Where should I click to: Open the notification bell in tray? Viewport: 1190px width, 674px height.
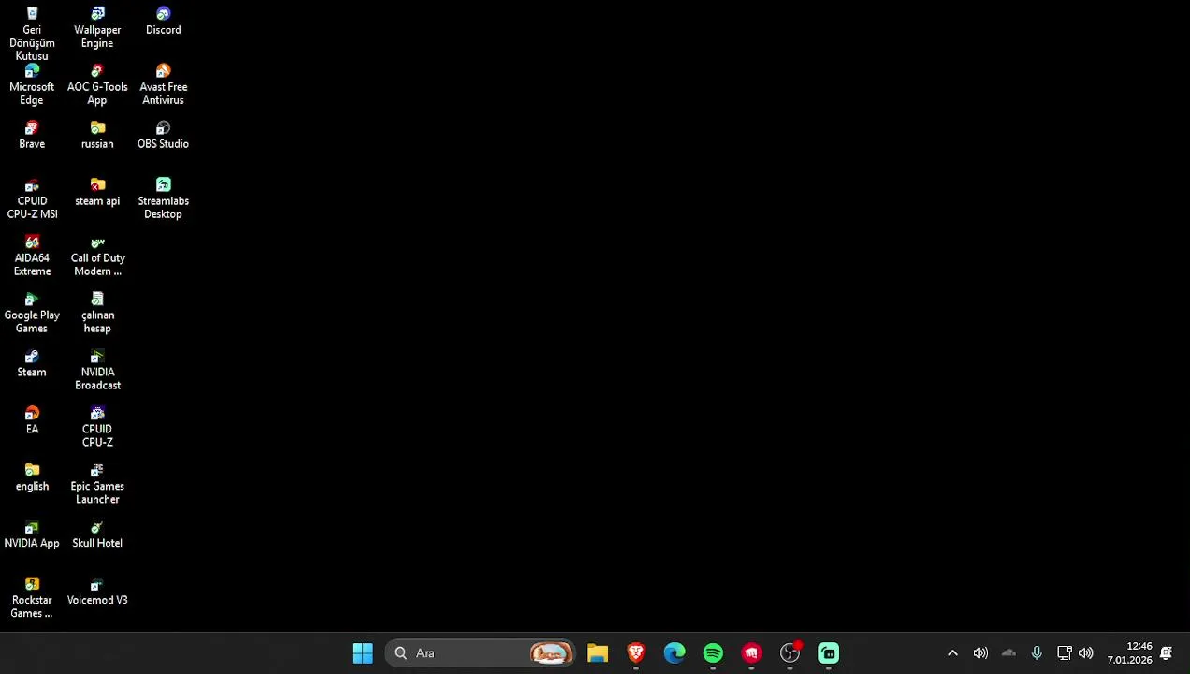point(1167,653)
